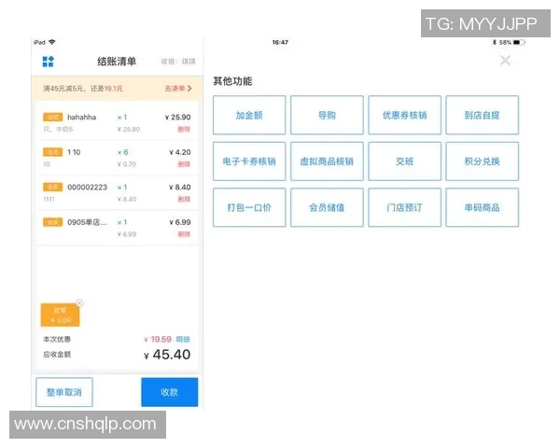This screenshot has height=448, width=560.
Task: Open the blue grid menu icon
Action: [x=48, y=62]
